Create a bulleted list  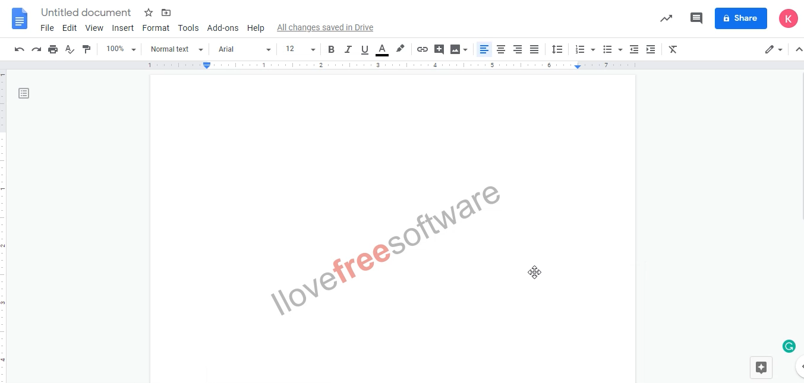(607, 49)
